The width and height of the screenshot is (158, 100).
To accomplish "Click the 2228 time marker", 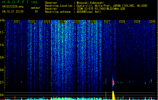I will coord(122,21).
